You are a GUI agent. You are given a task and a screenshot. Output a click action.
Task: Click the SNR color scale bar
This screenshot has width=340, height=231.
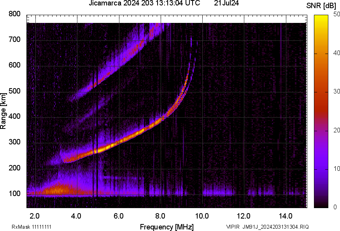pyautogui.click(x=321, y=111)
